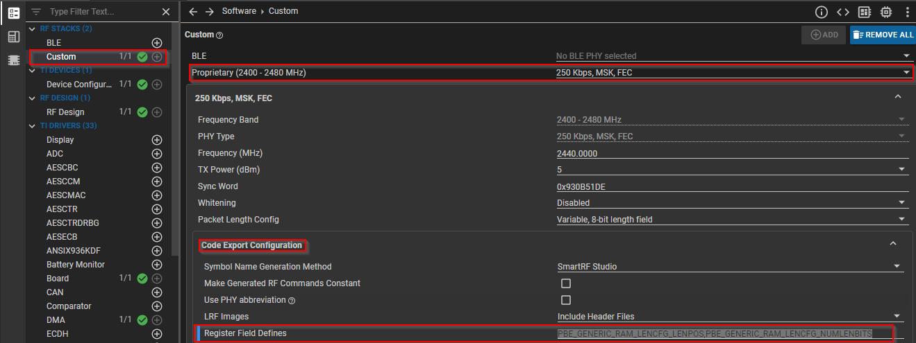
Task: Open the TX Power dropdown
Action: 733,169
